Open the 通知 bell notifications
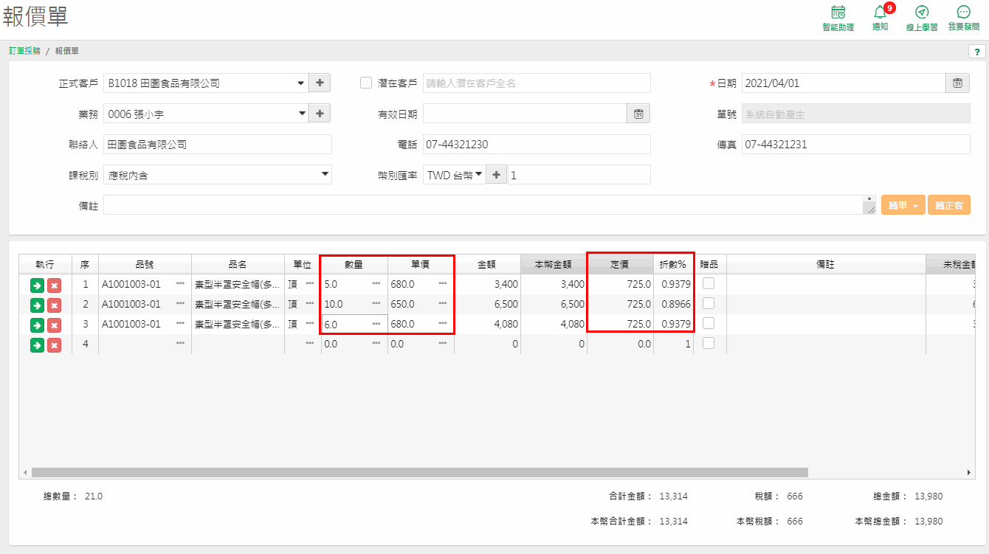This screenshot has width=989, height=554. (x=881, y=18)
